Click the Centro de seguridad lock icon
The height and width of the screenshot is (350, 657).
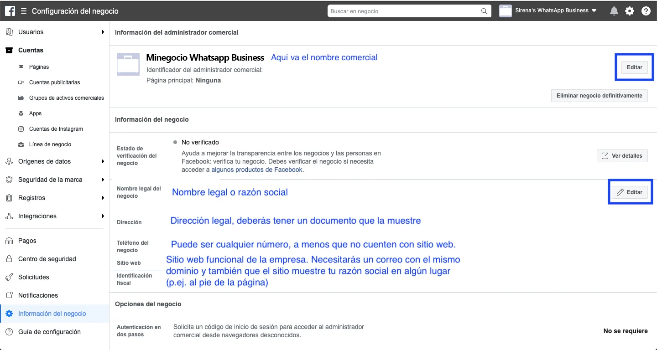pos(9,259)
